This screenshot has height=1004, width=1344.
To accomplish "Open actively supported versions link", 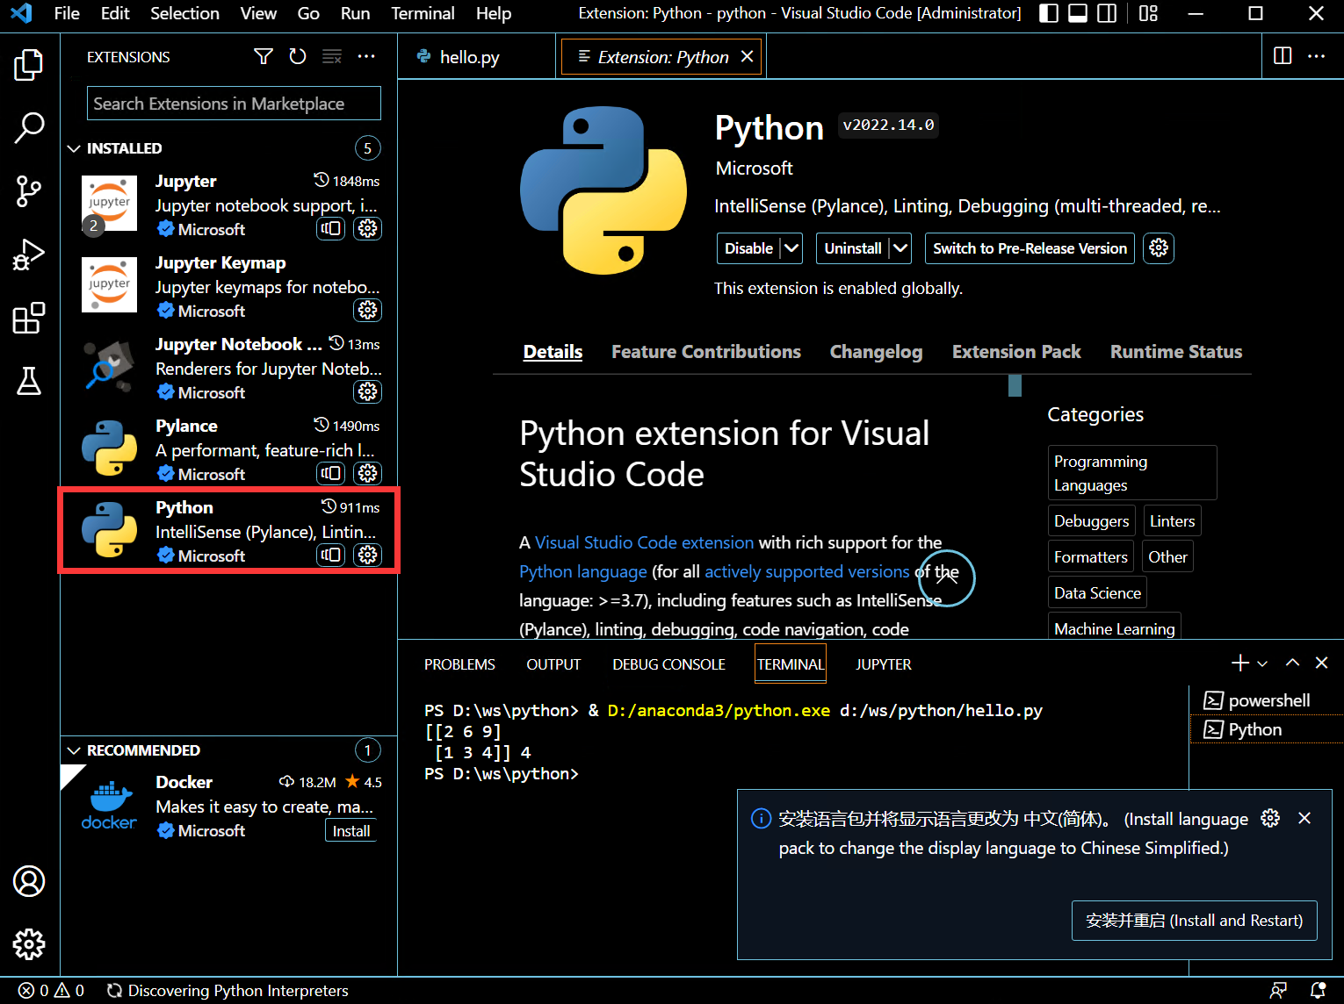I will coord(806,571).
